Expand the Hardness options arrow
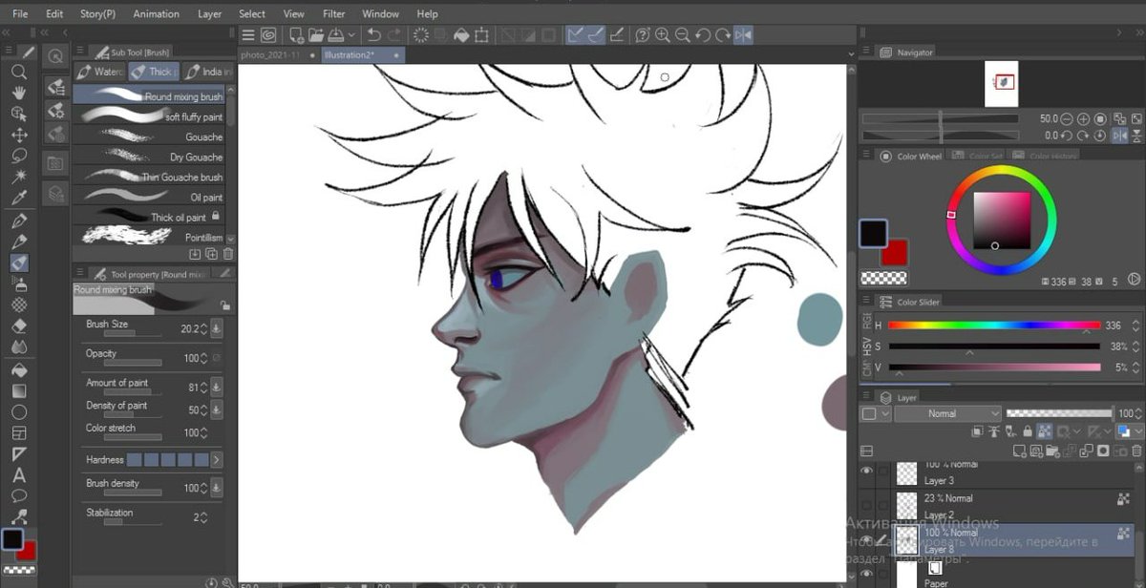The height and width of the screenshot is (588, 1146). coord(217,460)
